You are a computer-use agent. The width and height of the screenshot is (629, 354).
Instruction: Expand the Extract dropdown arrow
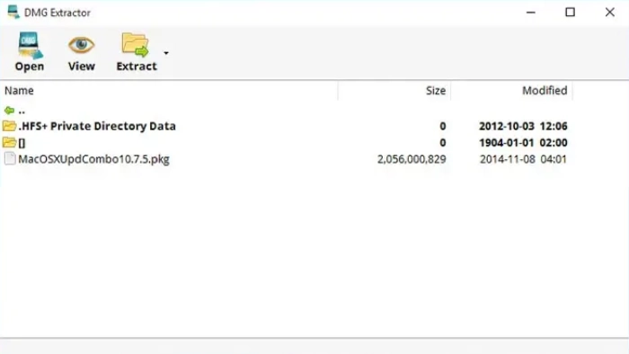166,53
